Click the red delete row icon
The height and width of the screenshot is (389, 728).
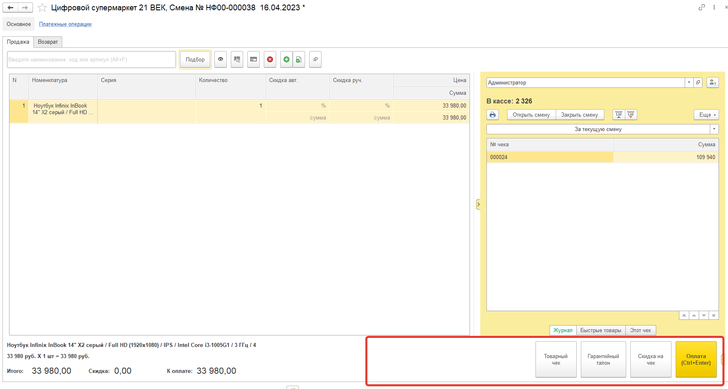[x=270, y=59]
